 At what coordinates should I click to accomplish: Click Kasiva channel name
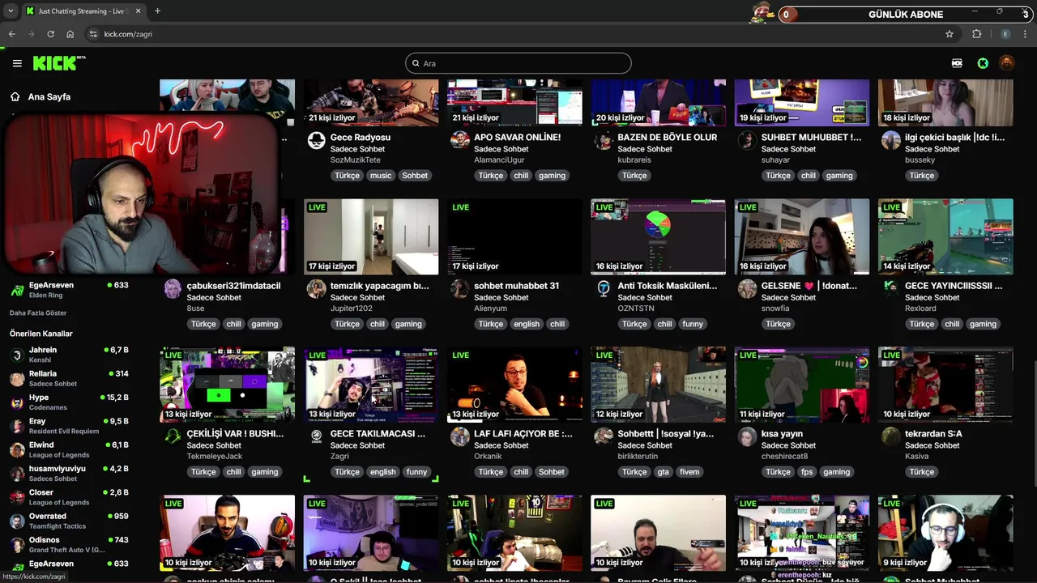click(917, 457)
